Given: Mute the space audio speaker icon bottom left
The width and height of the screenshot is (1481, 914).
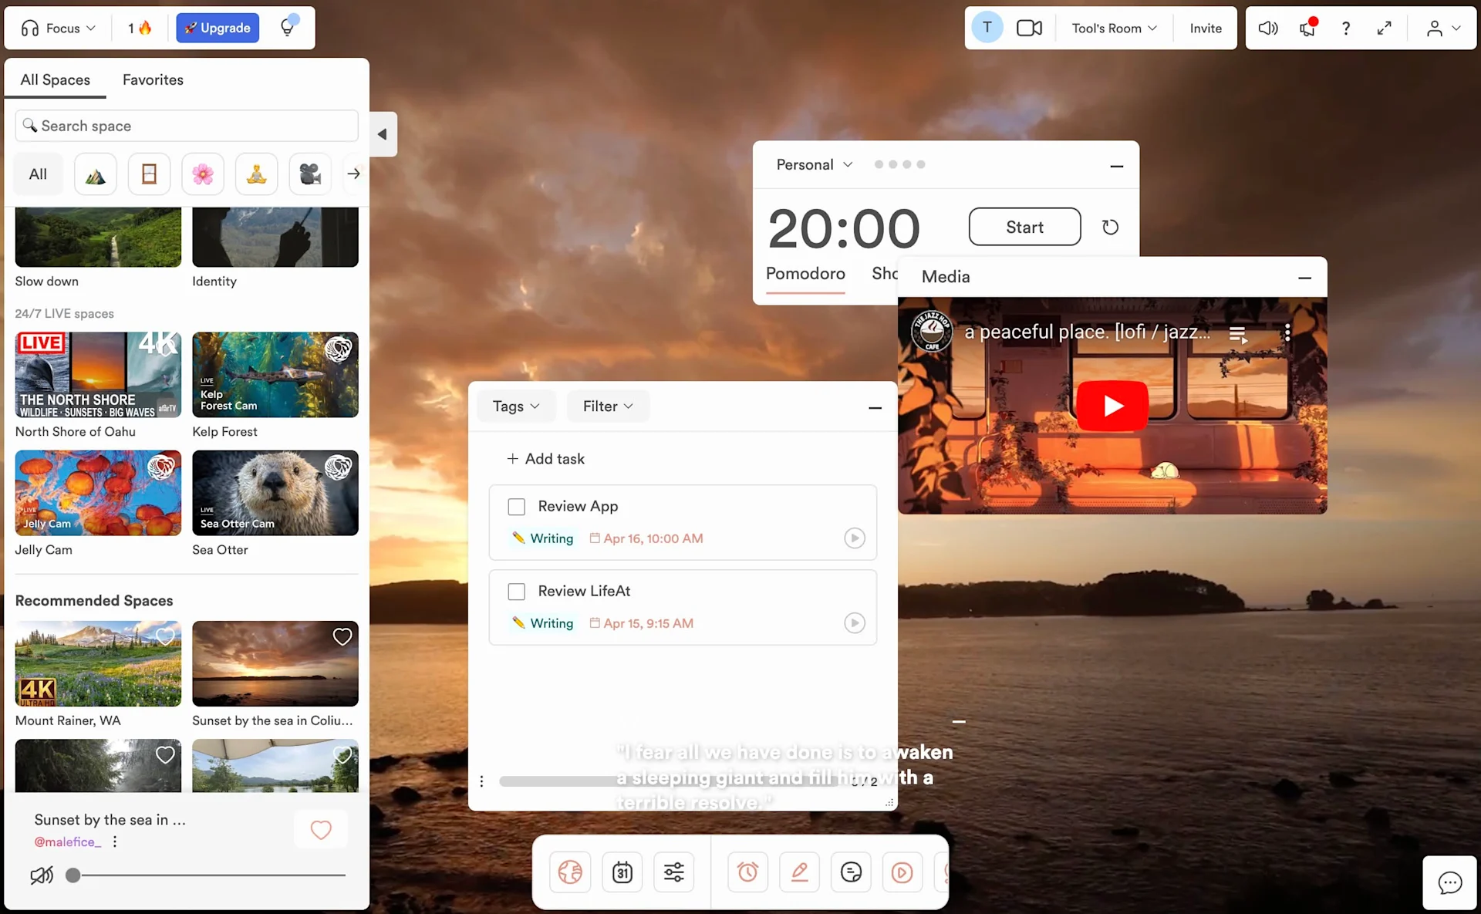Looking at the screenshot, I should (41, 875).
